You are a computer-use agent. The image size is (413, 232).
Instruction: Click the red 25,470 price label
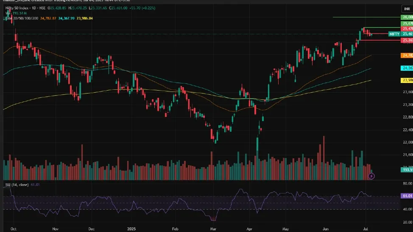pos(407,29)
